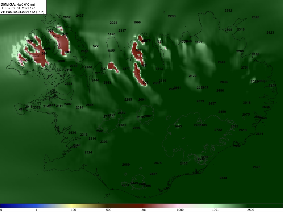Viewport: 283px width, 212px height.
Task: Click the 2398 value label
Action: [x=256, y=17]
